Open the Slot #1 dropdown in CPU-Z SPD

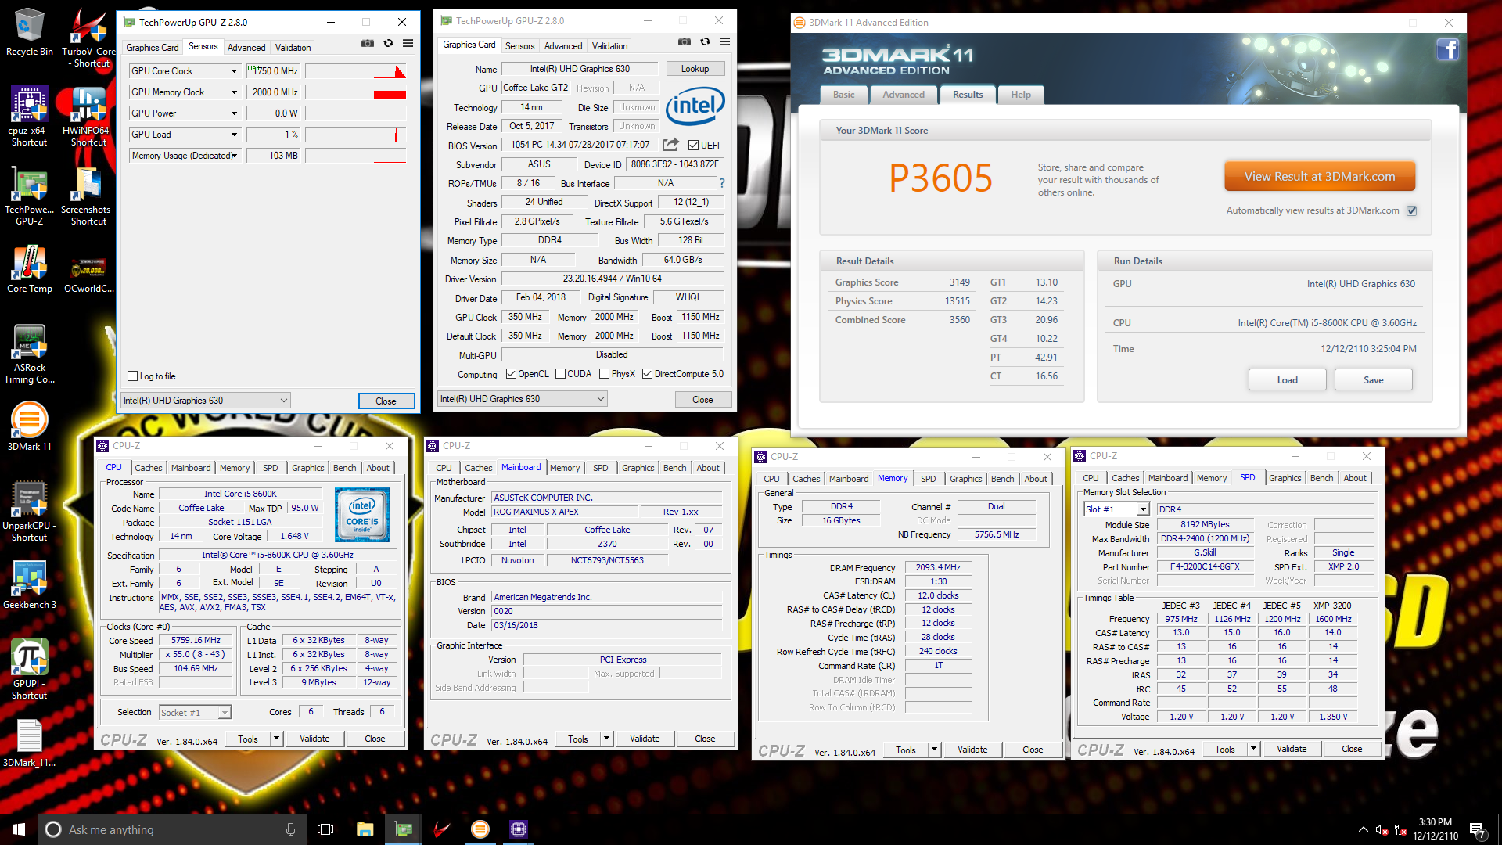(x=1116, y=509)
